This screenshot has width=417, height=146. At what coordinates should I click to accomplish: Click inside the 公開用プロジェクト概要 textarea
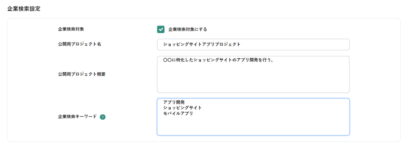tap(253, 75)
